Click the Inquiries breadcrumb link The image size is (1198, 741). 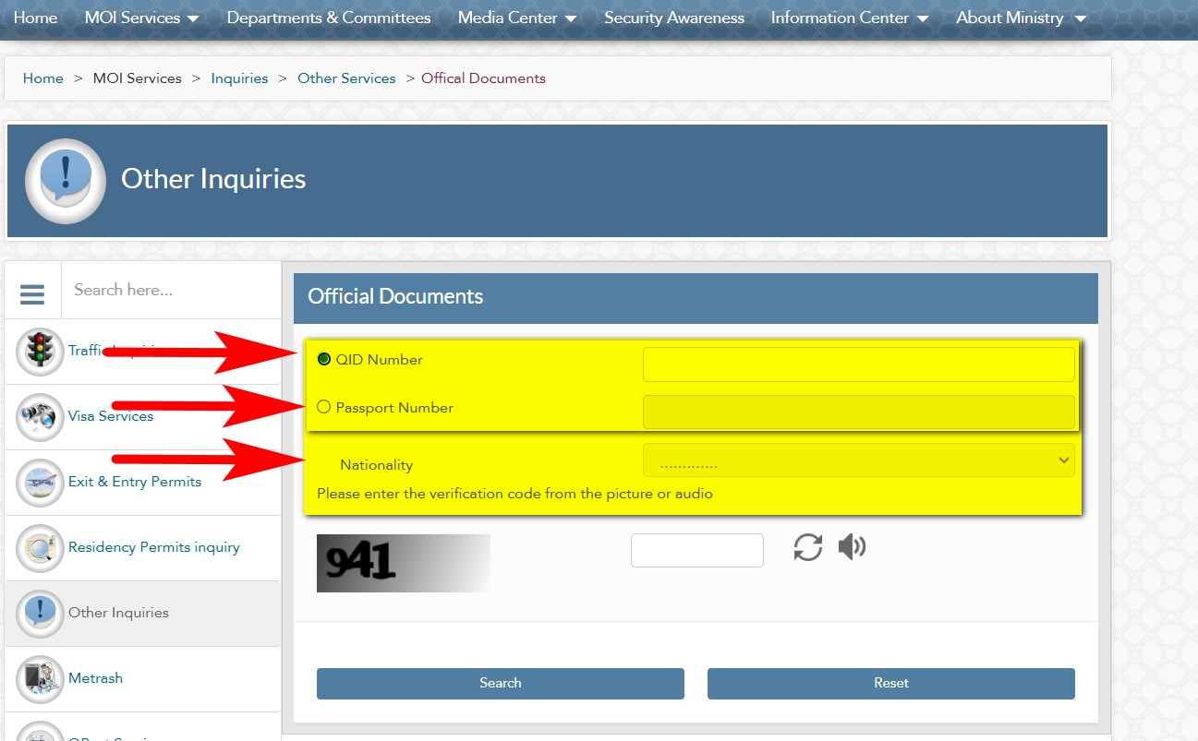pyautogui.click(x=239, y=78)
